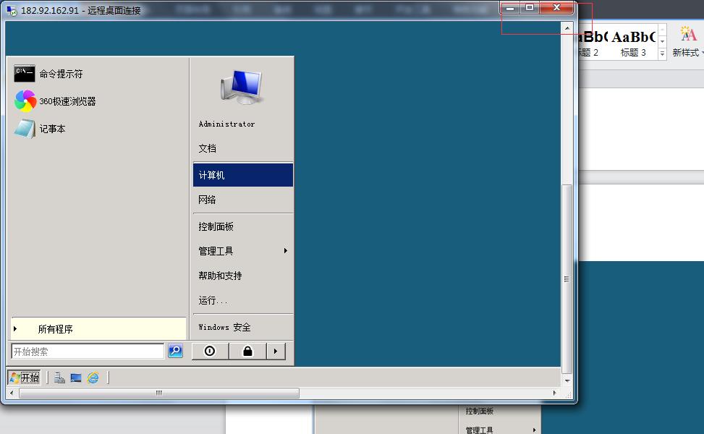This screenshot has height=434, width=704.
Task: Expand the Word styles gallery more arrow
Action: tap(662, 54)
